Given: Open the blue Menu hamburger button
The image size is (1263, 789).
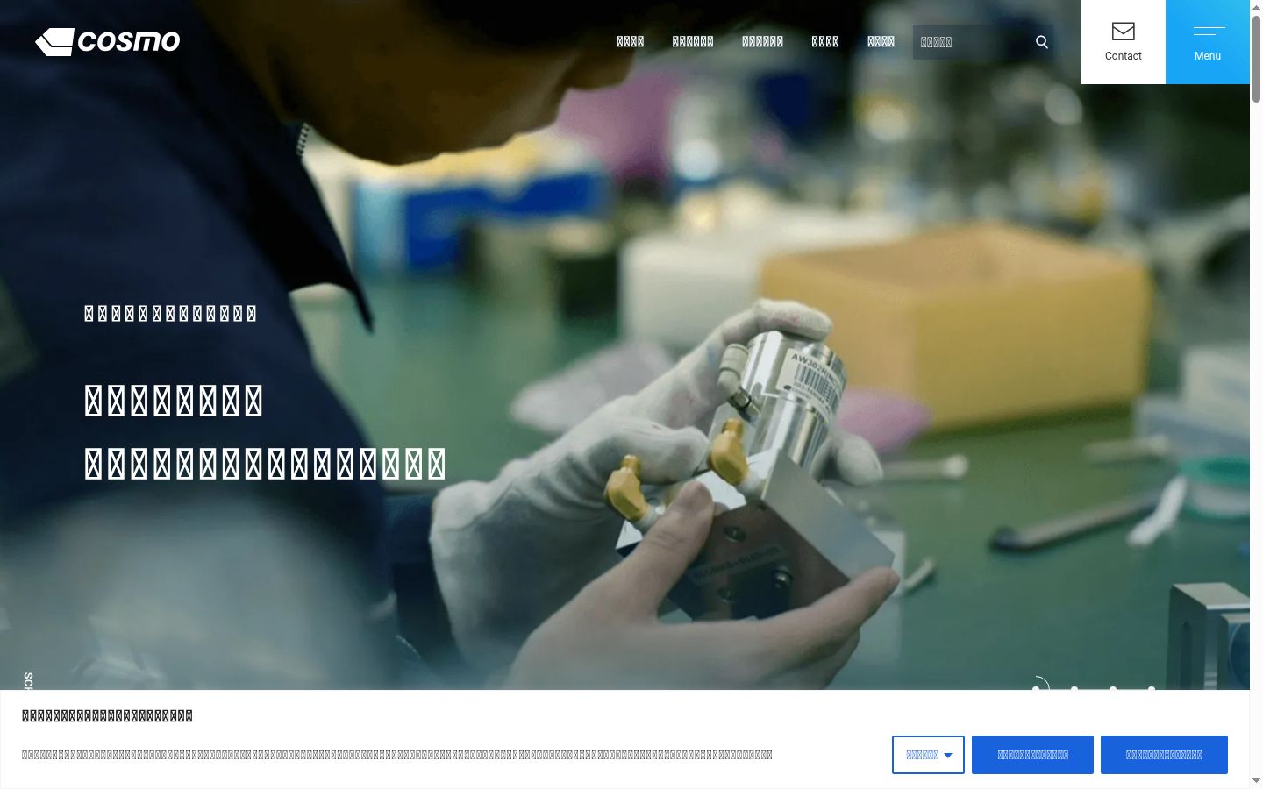Looking at the screenshot, I should pyautogui.click(x=1208, y=42).
